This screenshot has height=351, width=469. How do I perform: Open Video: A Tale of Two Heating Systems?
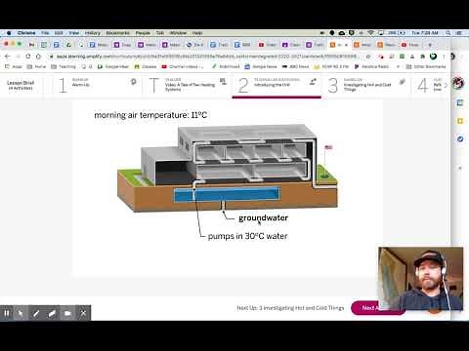(188, 85)
